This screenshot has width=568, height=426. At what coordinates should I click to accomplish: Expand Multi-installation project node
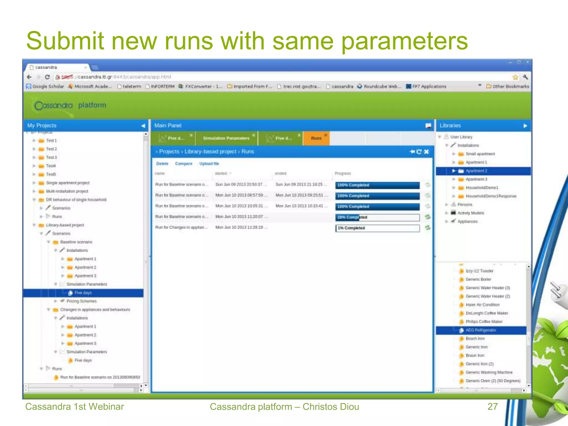coord(34,191)
